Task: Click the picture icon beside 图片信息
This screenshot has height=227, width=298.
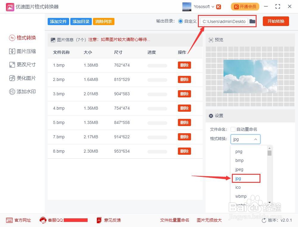Action: (53, 40)
